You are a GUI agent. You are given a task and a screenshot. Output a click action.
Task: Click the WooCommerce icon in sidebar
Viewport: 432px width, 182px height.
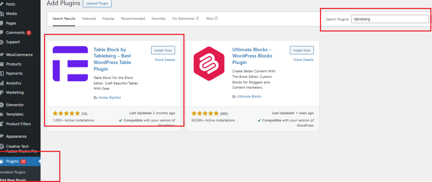(x=1, y=55)
